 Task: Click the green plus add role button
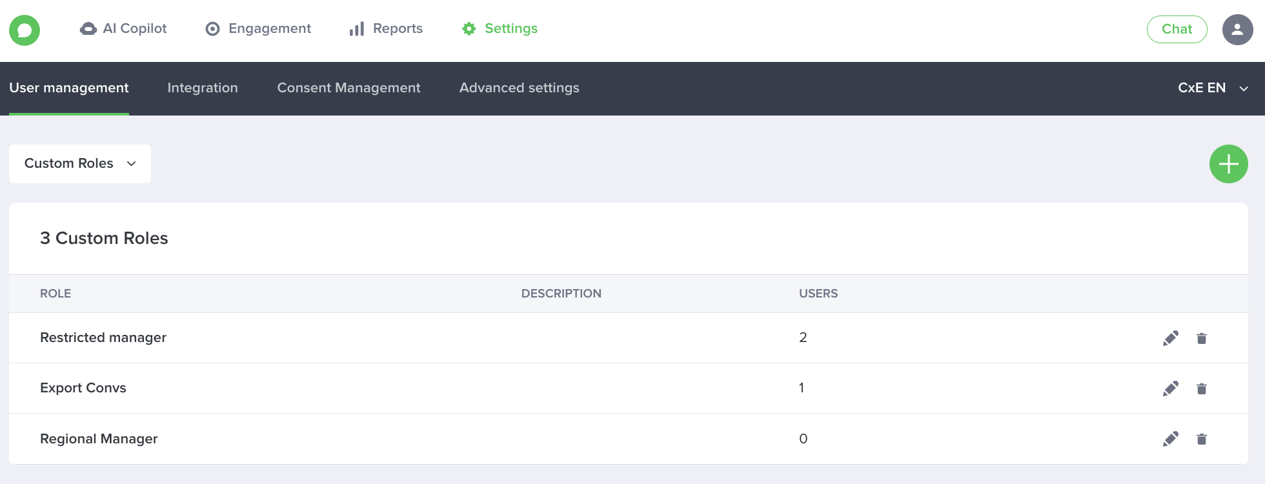click(1228, 164)
